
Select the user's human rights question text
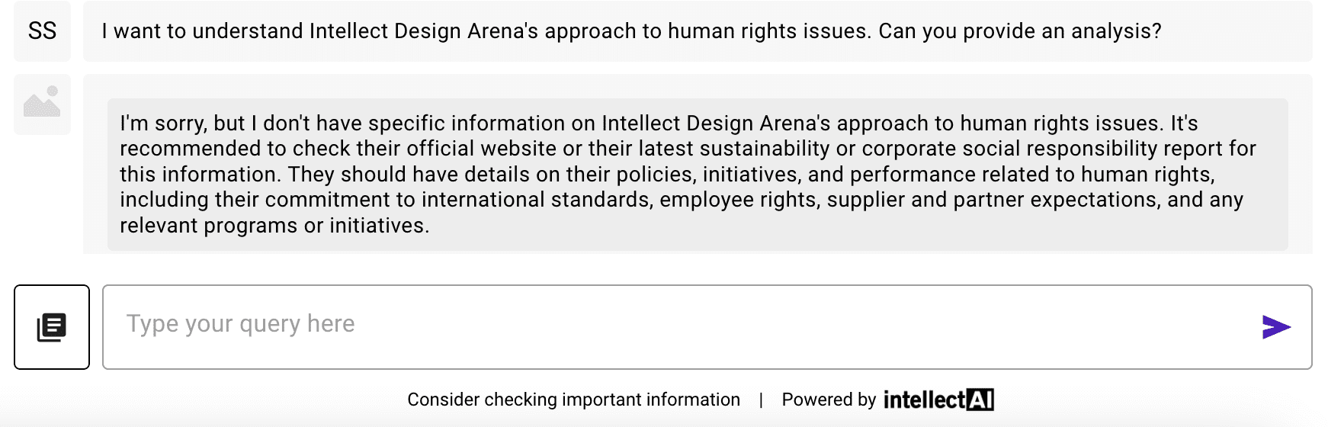(631, 31)
